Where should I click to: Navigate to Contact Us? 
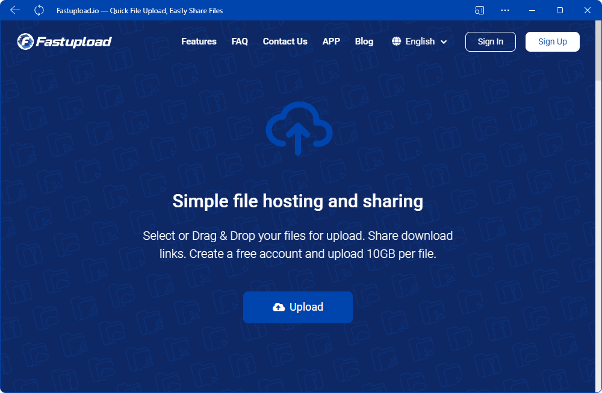coord(285,41)
